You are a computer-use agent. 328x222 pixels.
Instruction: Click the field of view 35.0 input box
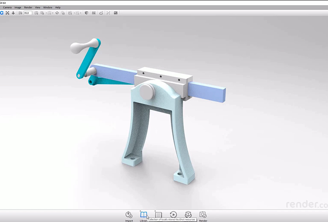point(28,13)
